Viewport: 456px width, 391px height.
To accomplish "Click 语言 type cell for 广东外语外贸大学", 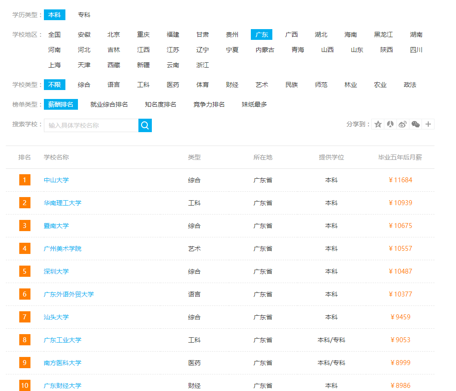I will coord(194,294).
